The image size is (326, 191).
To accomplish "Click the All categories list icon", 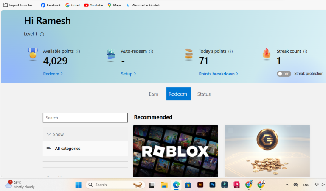I will pos(49,149).
